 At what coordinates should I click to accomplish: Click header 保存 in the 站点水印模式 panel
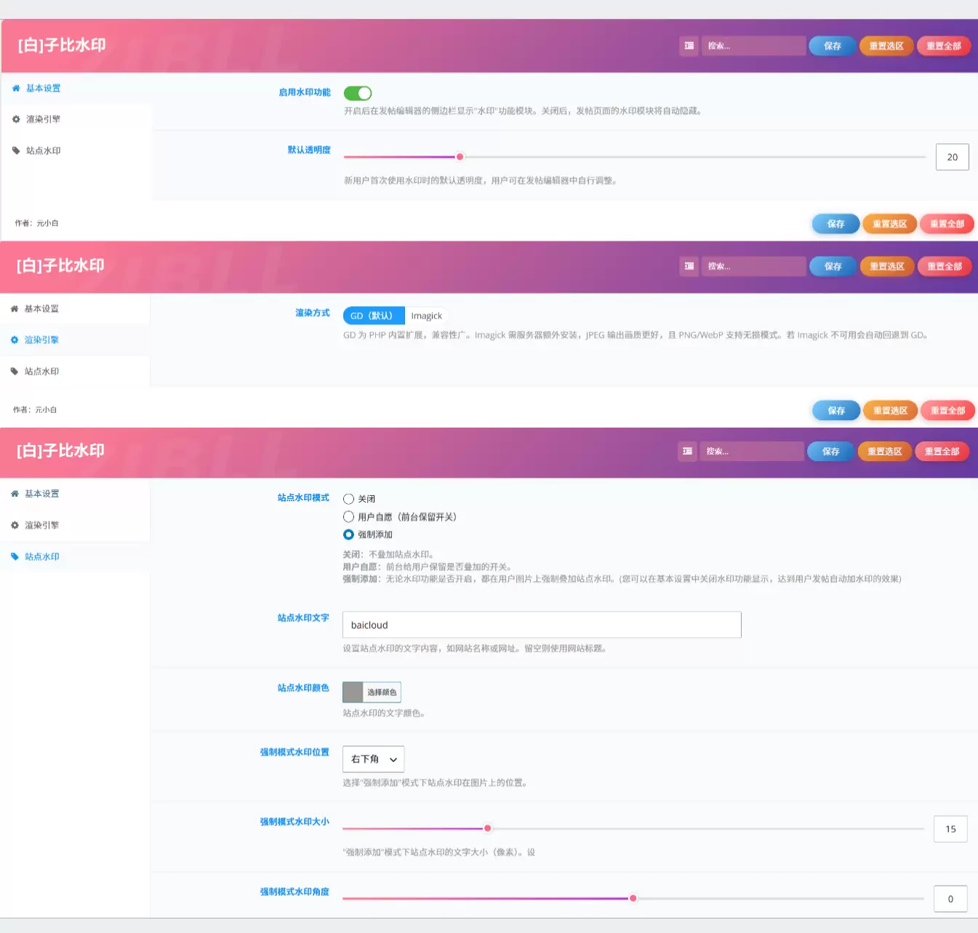830,452
